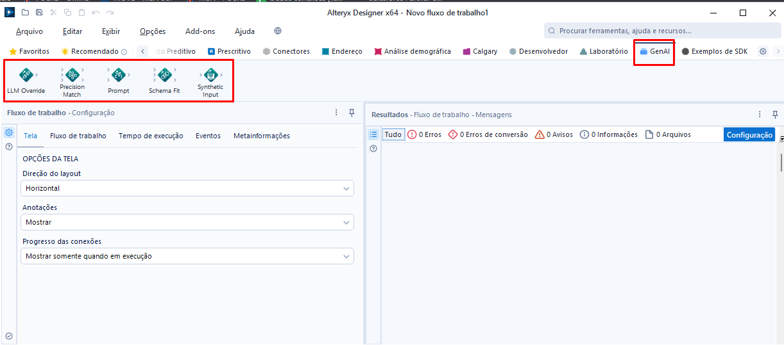Image resolution: width=784 pixels, height=345 pixels.
Task: Click the Configuração button
Action: click(749, 134)
